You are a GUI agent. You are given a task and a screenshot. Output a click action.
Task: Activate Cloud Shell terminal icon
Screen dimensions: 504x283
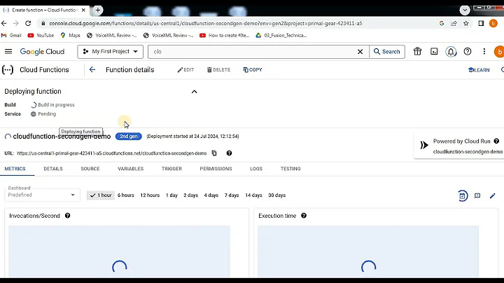coord(434,51)
